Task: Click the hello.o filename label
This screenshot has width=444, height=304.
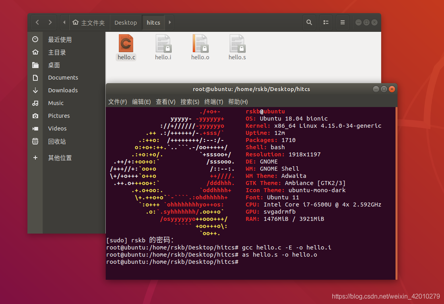Action: click(x=200, y=57)
